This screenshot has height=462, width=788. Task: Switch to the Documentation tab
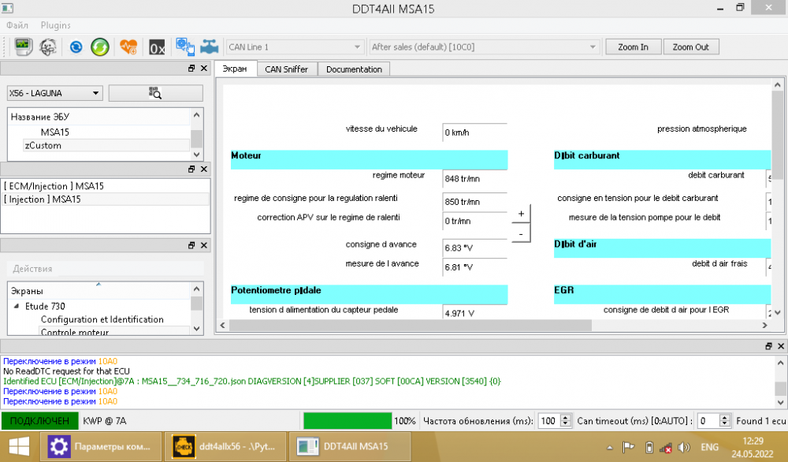click(354, 69)
